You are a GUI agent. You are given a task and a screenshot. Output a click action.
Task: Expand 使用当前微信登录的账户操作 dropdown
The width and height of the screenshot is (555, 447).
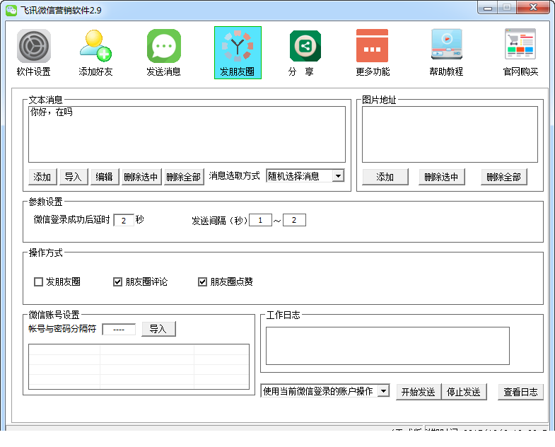pyautogui.click(x=383, y=391)
